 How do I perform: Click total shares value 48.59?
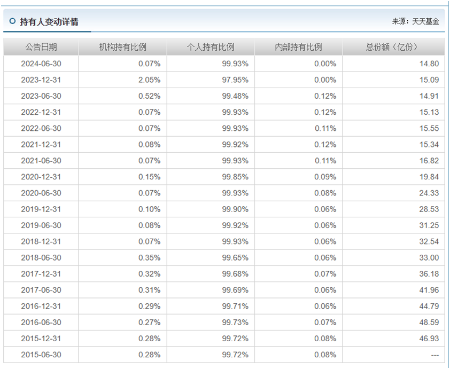[x=429, y=322]
